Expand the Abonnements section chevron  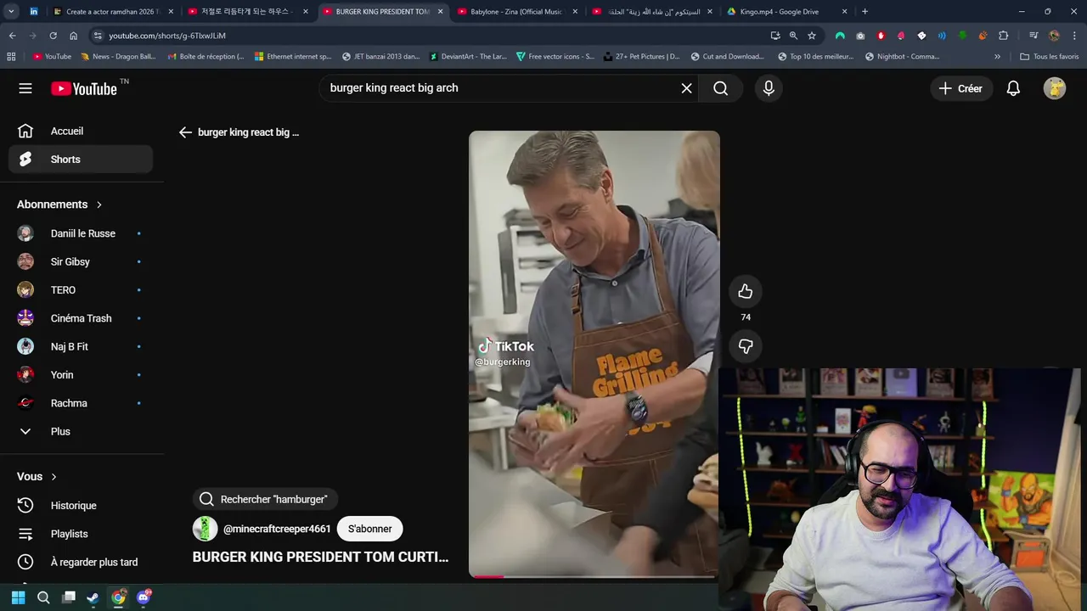(x=99, y=205)
